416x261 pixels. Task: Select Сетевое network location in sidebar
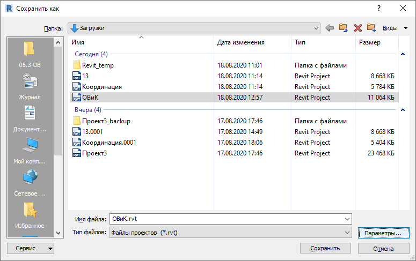click(30, 183)
